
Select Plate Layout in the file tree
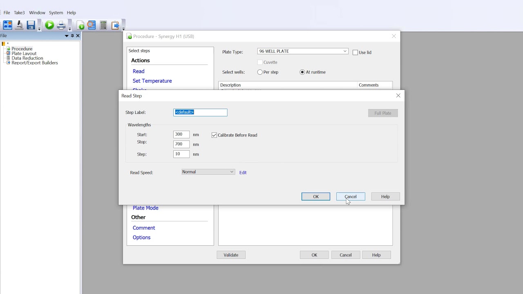[x=24, y=53]
